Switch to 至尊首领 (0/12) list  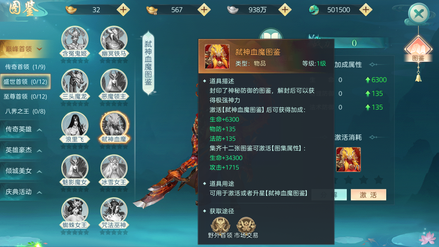(25, 96)
